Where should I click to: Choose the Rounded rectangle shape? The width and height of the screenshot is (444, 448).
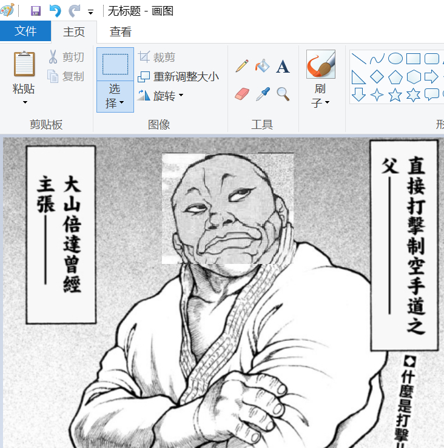(x=432, y=59)
